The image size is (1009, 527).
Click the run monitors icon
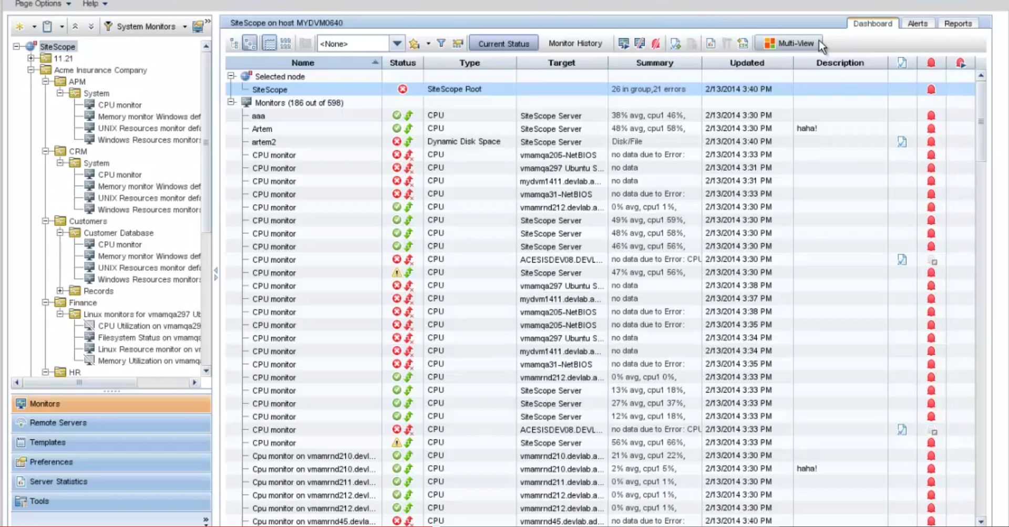[623, 44]
